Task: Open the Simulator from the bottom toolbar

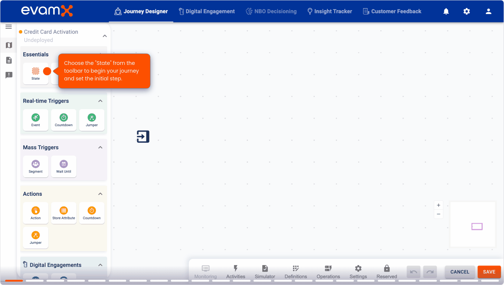Action: click(x=265, y=272)
